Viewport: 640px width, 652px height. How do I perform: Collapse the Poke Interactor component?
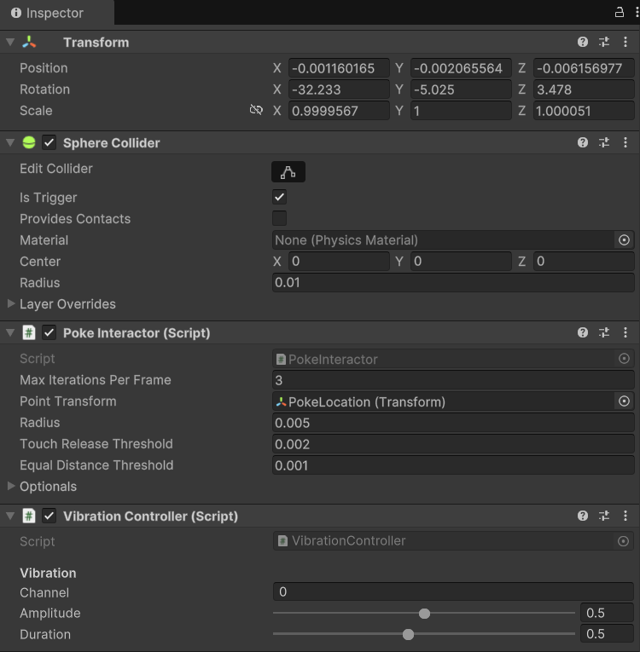point(10,332)
